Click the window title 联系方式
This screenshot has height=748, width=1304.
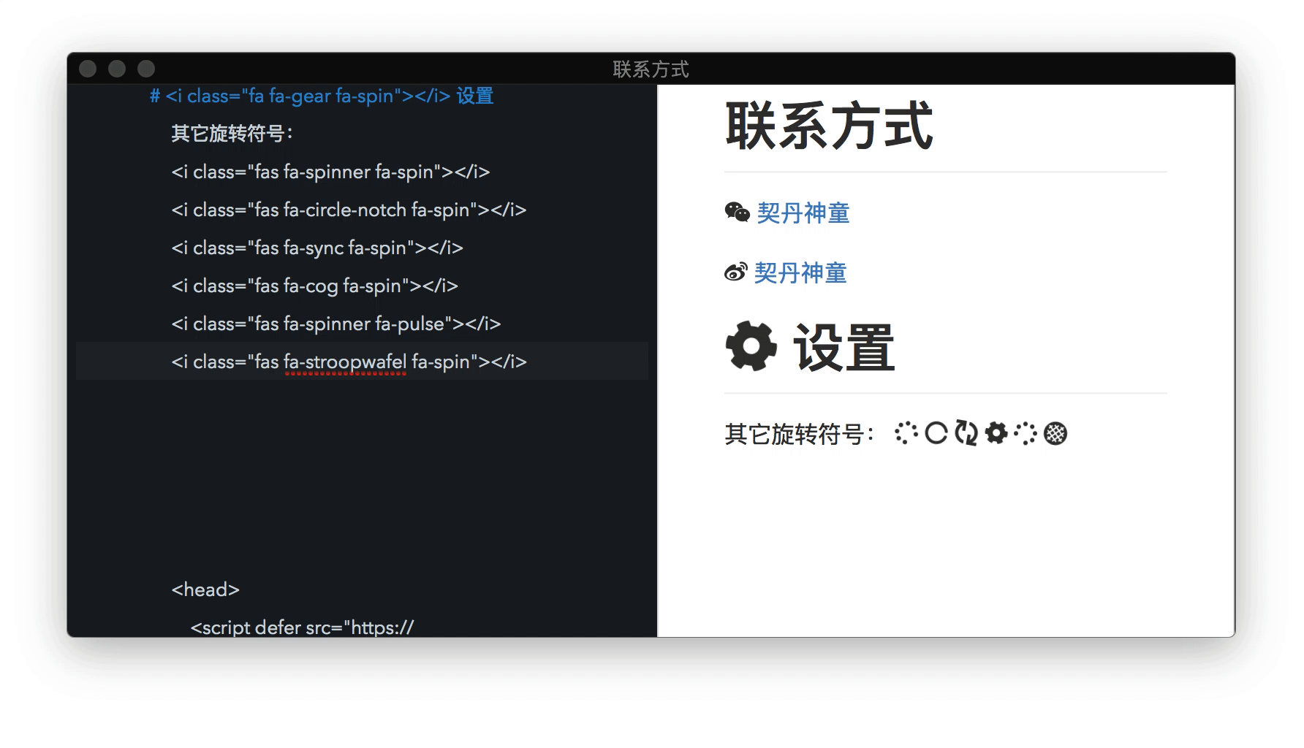tap(651, 69)
